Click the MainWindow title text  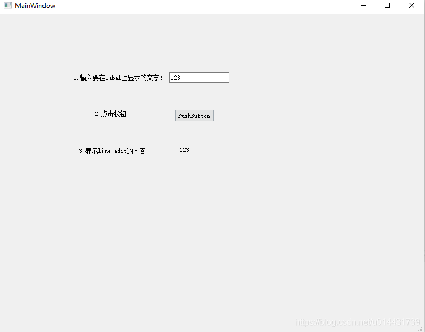tap(35, 6)
